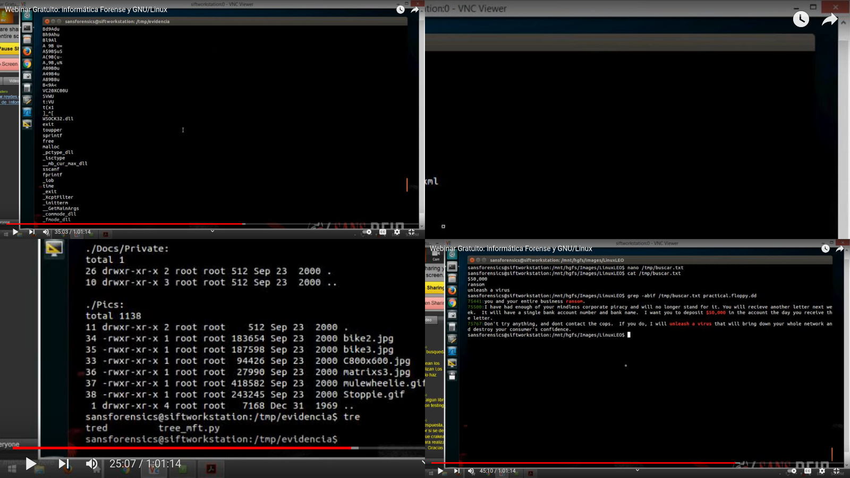This screenshot has height=478, width=850.
Task: Mute the volume in the 45:10 player
Action: [x=471, y=471]
